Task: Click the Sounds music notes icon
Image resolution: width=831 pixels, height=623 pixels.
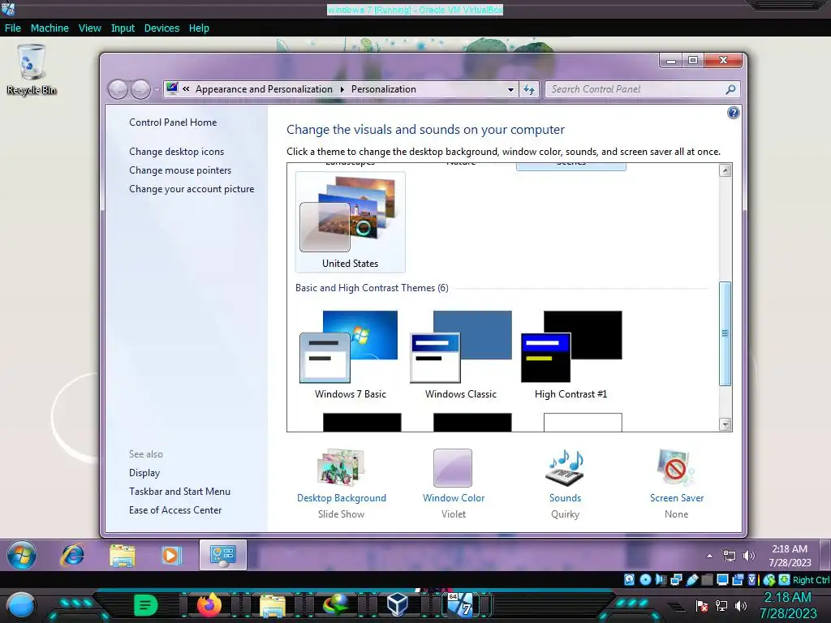Action: click(x=565, y=468)
